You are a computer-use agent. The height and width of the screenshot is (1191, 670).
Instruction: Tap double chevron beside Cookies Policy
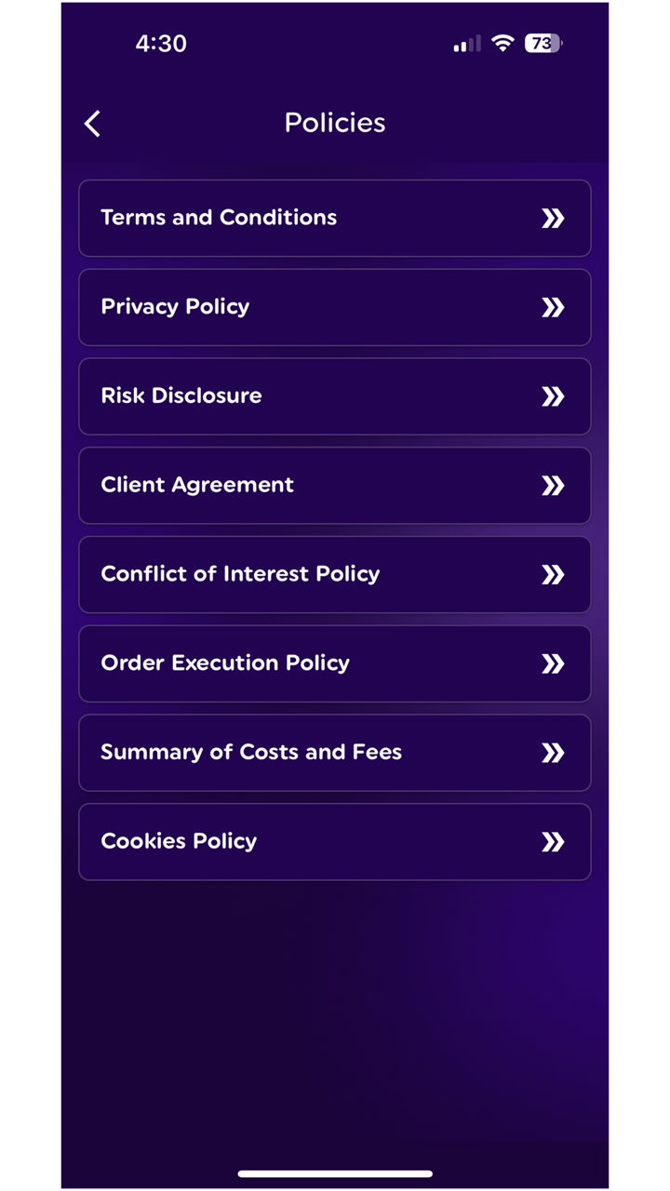click(x=553, y=842)
